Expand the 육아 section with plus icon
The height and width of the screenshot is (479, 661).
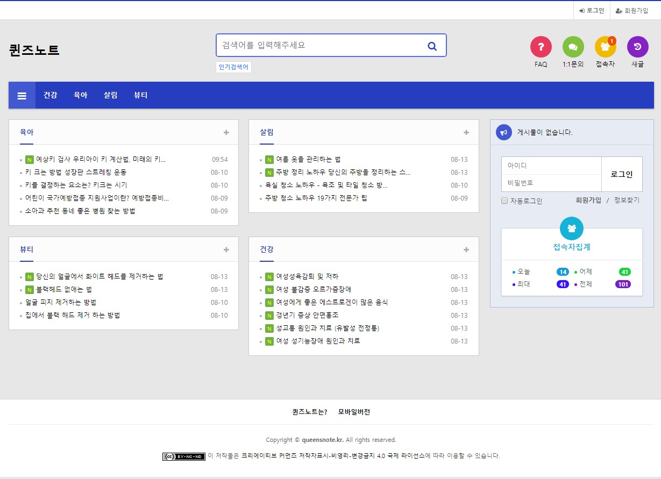point(226,133)
